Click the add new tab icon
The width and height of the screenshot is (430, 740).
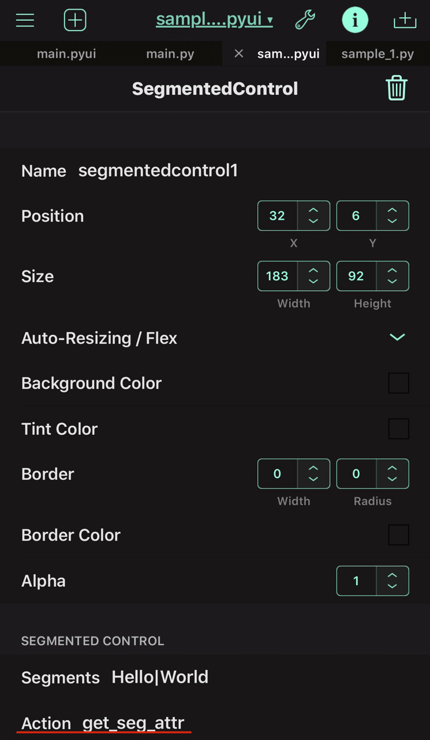tap(405, 20)
